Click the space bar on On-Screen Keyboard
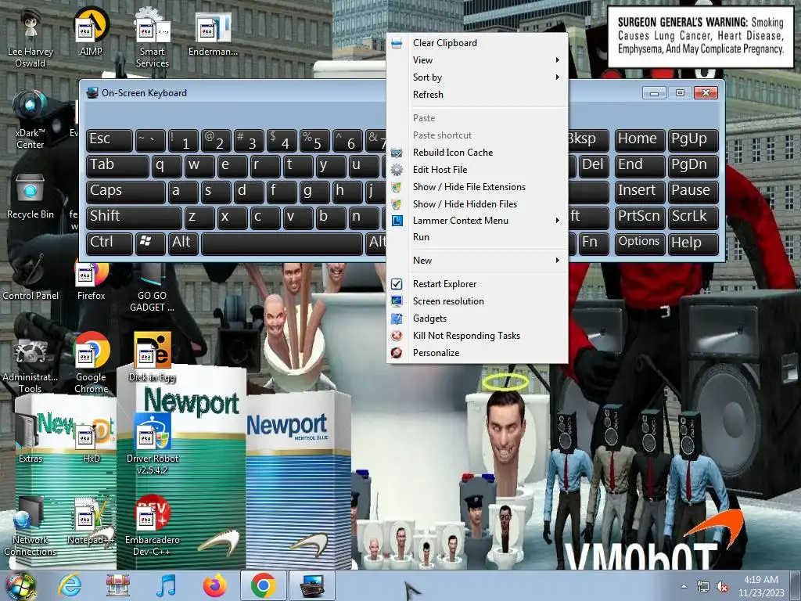Viewport: 801px width, 601px height. pos(282,243)
